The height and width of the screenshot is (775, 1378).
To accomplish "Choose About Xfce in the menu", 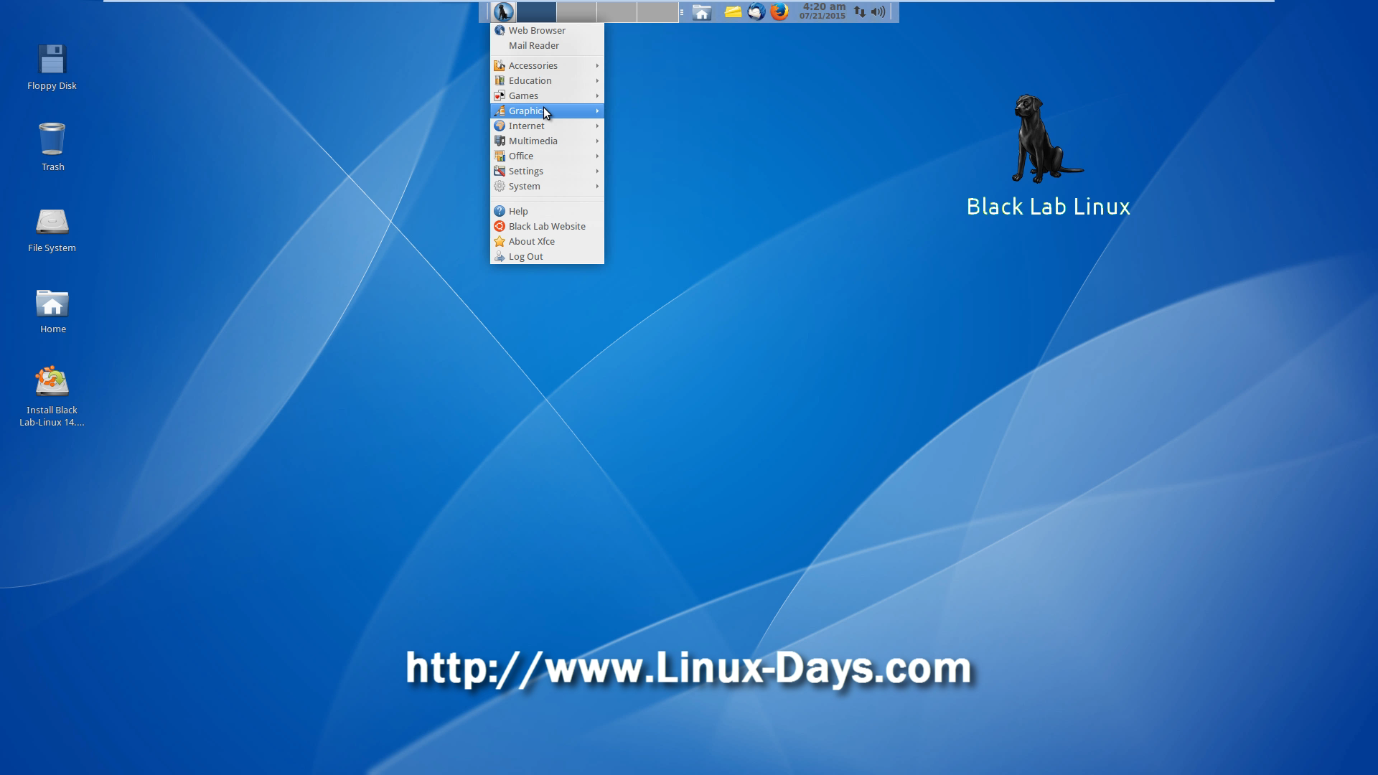I will [547, 241].
